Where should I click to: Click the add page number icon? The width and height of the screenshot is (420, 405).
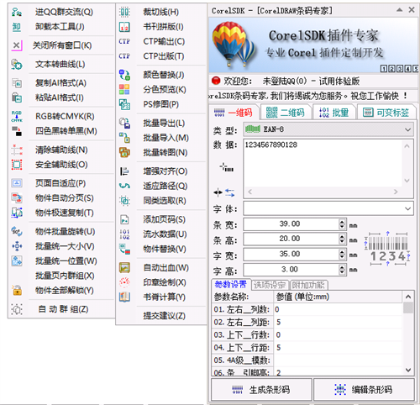(x=124, y=219)
